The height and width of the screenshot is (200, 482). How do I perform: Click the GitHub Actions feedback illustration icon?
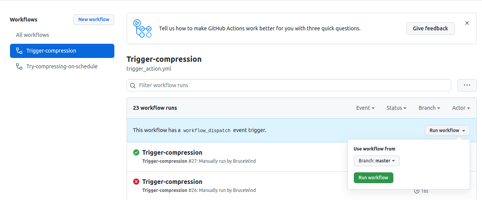pos(142,28)
